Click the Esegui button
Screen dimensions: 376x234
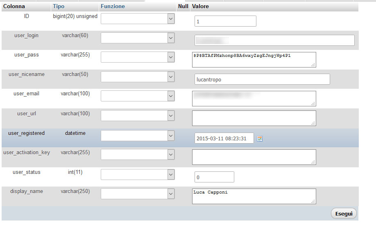pos(344,214)
